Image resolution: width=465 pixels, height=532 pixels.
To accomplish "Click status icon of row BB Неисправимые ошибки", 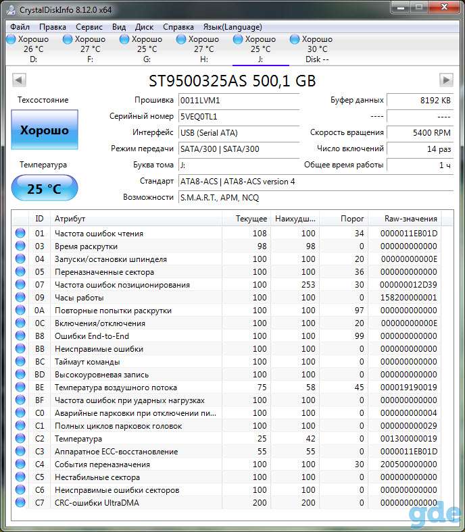I will 20,348.
